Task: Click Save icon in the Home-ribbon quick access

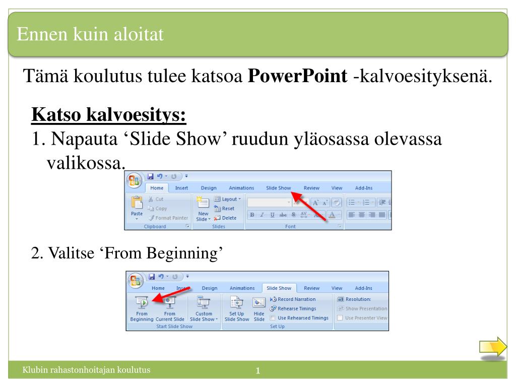Action: coord(150,176)
